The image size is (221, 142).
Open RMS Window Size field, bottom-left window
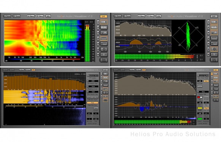pyautogui.click(x=93, y=92)
